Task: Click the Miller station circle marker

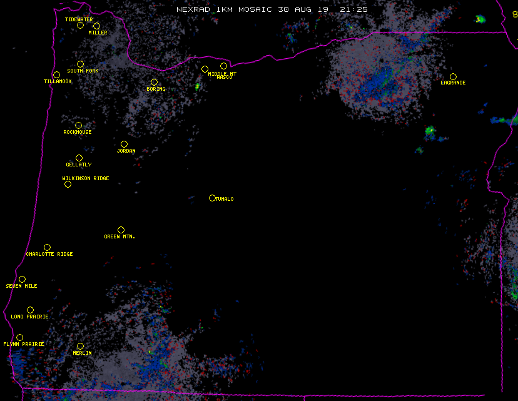Action: (96, 26)
